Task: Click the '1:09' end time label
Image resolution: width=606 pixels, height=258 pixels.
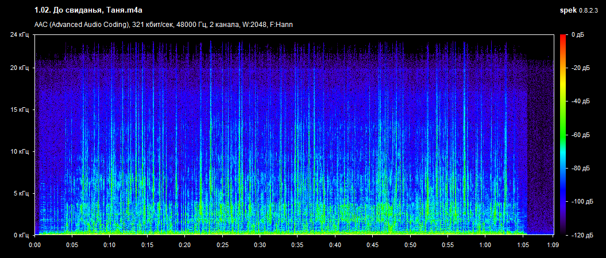Action: pyautogui.click(x=553, y=245)
